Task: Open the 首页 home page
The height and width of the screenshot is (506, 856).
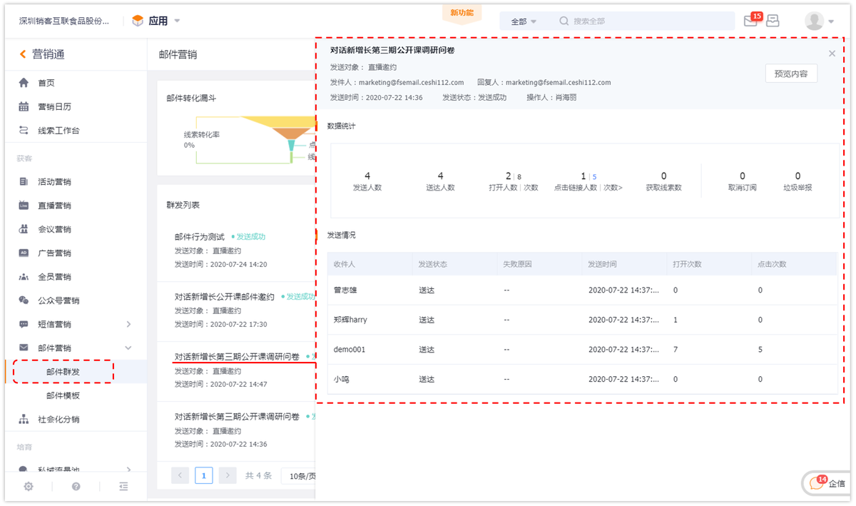Action: (x=45, y=82)
